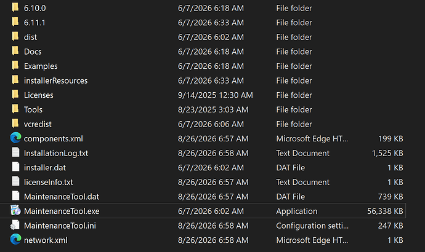Select the Examples folder name

(x=41, y=66)
